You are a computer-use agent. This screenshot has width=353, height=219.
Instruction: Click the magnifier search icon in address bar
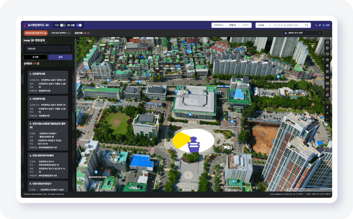coord(306,25)
